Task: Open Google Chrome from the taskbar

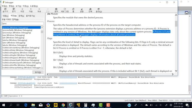Action: click(x=63, y=105)
